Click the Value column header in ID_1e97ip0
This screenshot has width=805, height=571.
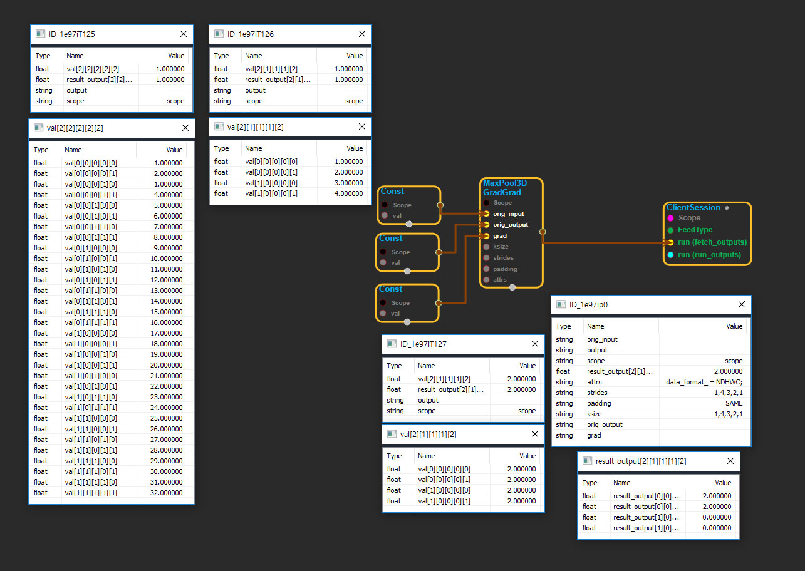point(734,326)
